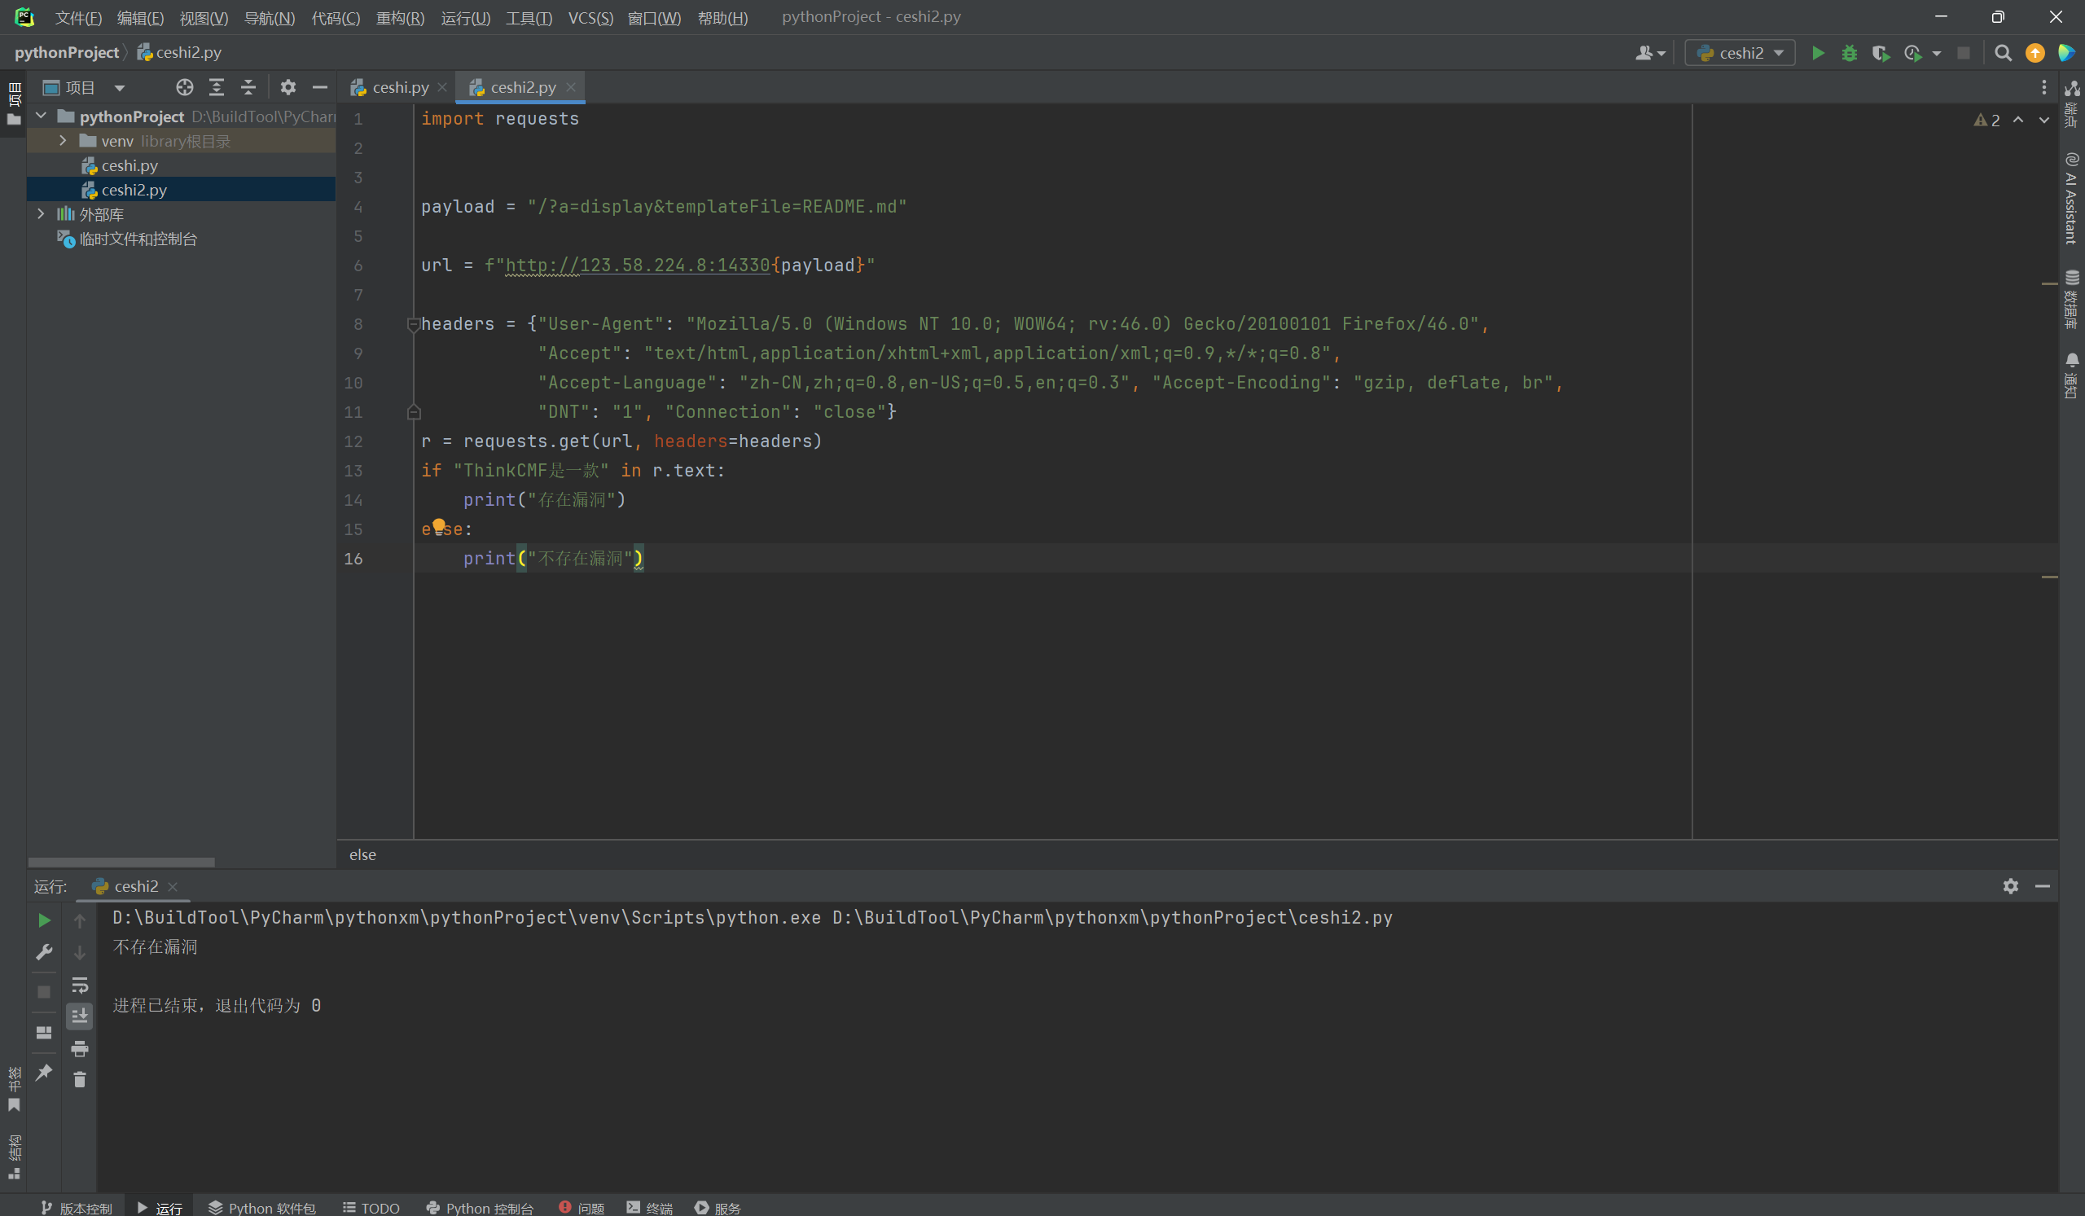Click pythonProject breadcrumb in navigation bar
The image size is (2085, 1216).
(66, 52)
